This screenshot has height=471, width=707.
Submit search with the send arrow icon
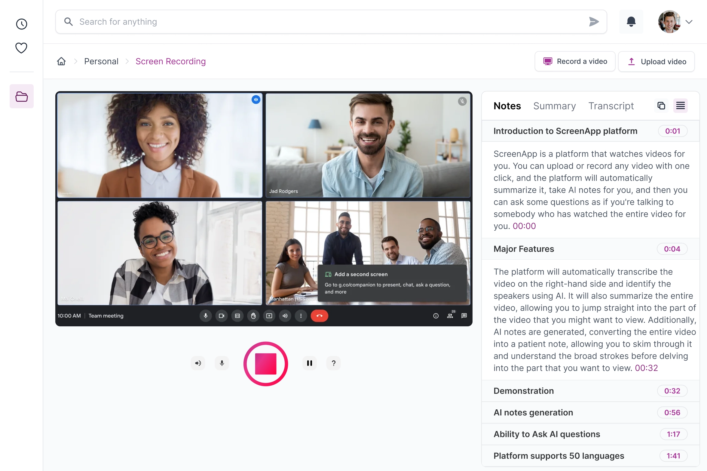593,22
